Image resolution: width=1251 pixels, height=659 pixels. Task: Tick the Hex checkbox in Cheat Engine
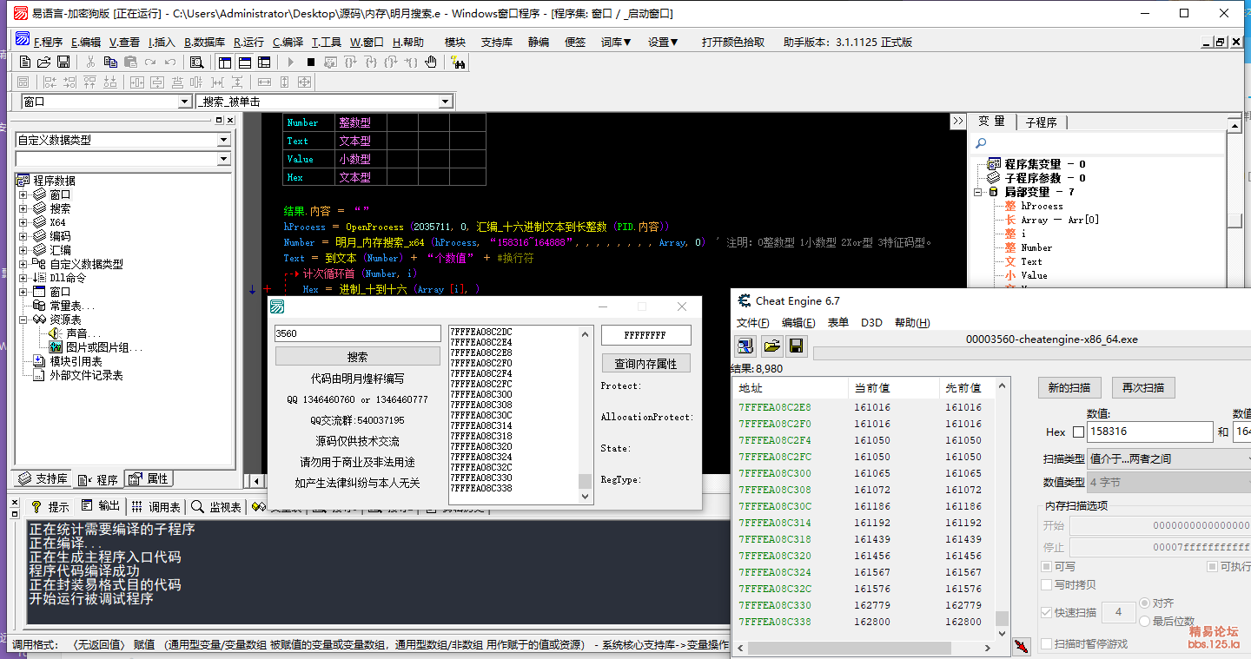[x=1079, y=432]
